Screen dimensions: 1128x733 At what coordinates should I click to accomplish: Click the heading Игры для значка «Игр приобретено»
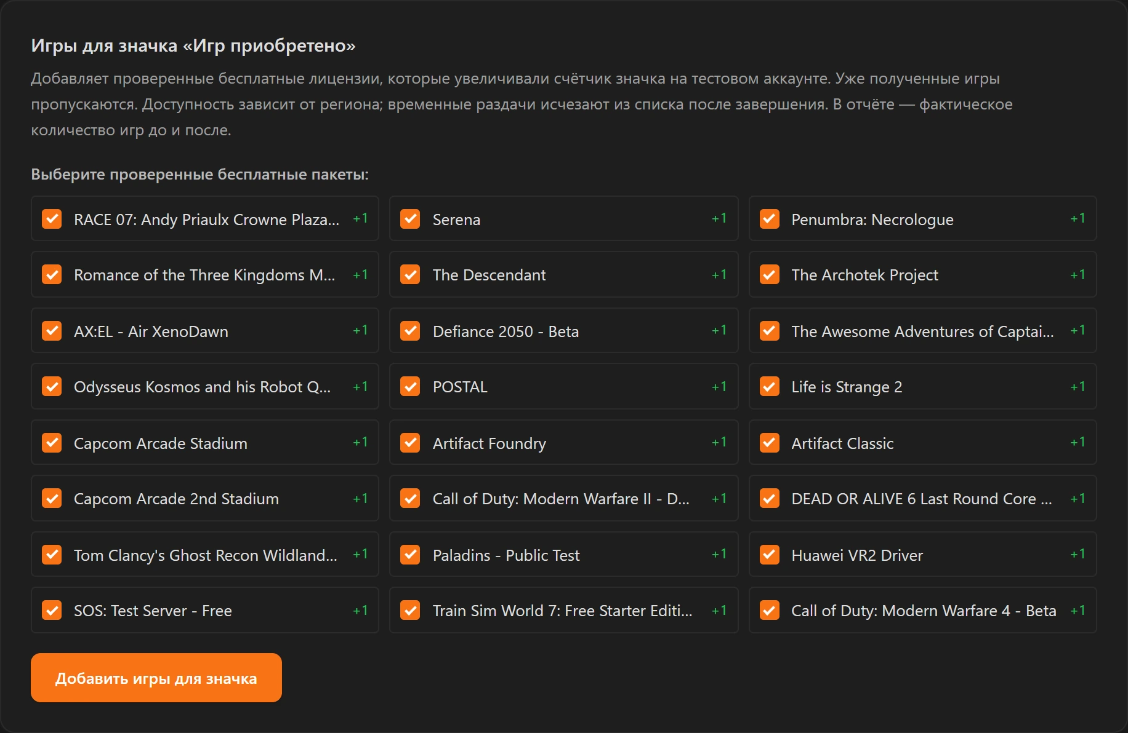tap(193, 46)
